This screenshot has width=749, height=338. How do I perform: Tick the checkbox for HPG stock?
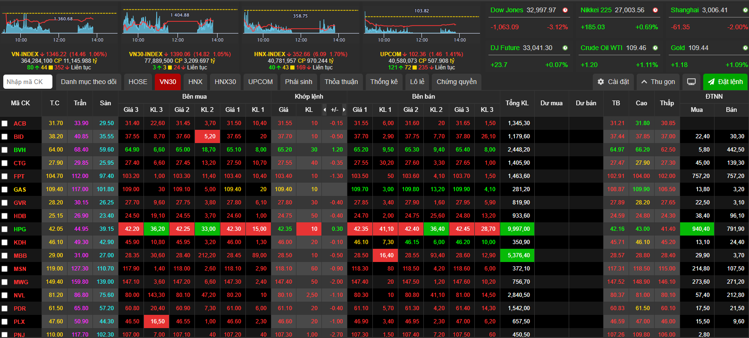pyautogui.click(x=5, y=229)
